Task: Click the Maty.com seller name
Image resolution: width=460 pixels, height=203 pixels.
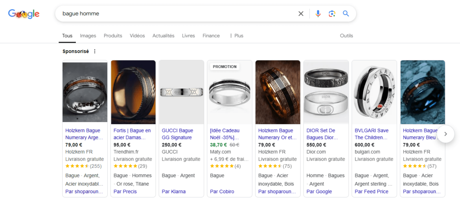Action: (x=221, y=152)
